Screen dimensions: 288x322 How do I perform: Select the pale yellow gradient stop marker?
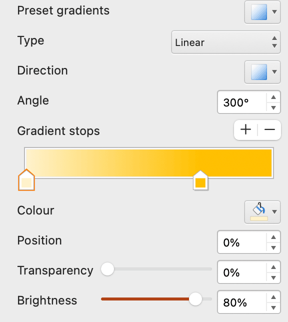pos(26,180)
